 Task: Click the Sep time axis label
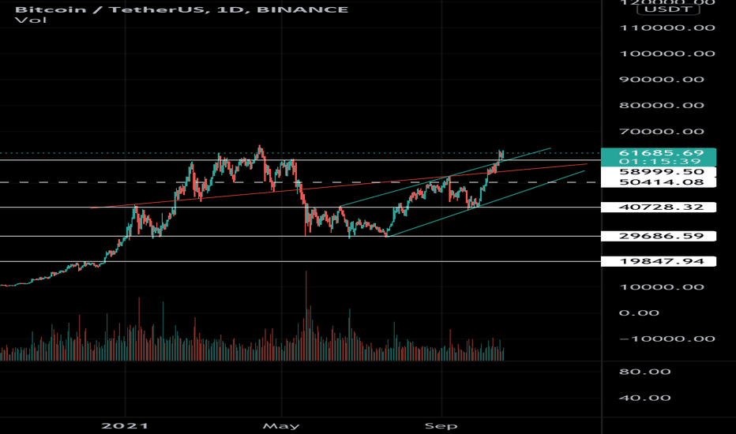click(x=441, y=426)
